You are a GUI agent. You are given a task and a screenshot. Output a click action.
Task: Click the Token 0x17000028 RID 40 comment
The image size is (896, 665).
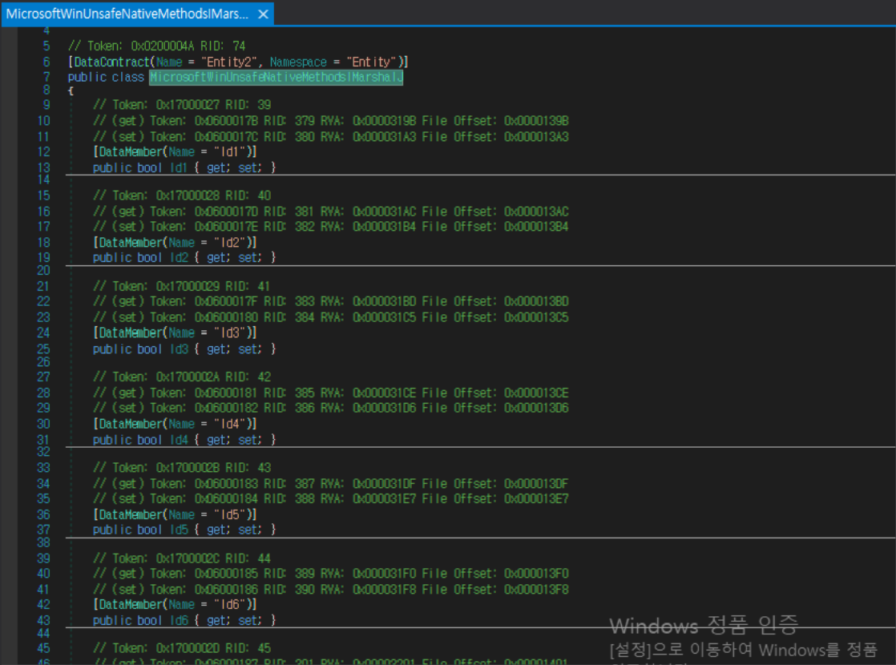pyautogui.click(x=182, y=195)
